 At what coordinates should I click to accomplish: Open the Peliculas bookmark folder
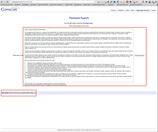click(x=69, y=5)
